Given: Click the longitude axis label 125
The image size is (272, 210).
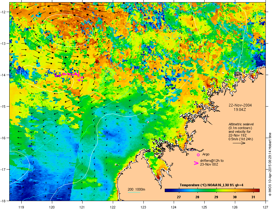Looking at the screenshot, I should click(204, 207).
